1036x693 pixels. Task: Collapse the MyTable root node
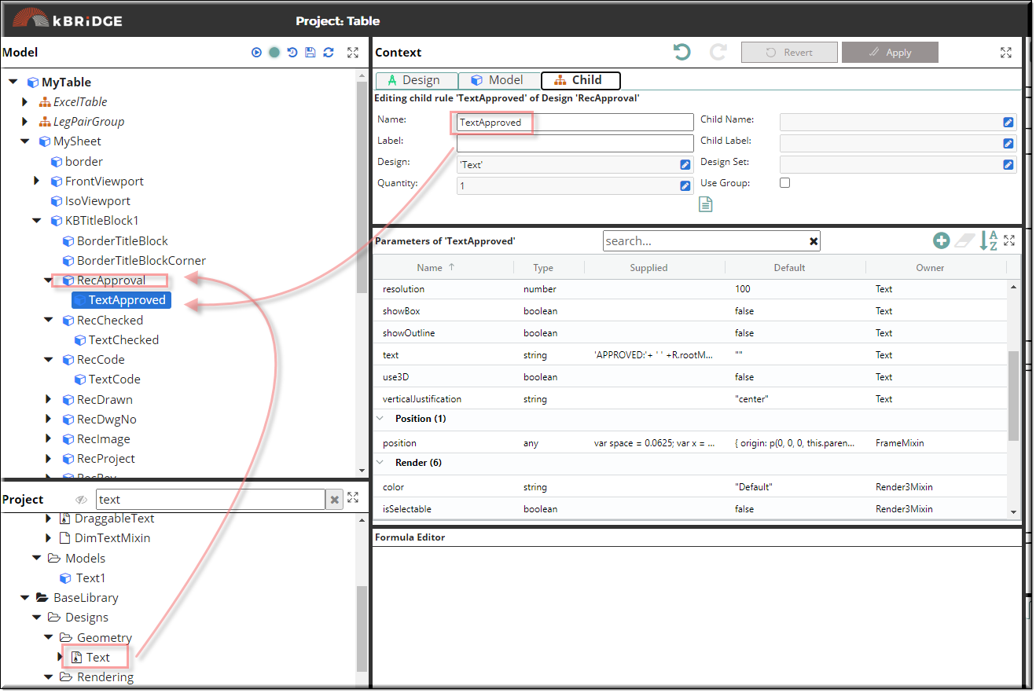pos(13,82)
